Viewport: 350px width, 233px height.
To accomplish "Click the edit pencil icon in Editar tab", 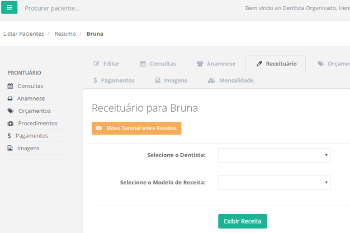I will point(96,64).
